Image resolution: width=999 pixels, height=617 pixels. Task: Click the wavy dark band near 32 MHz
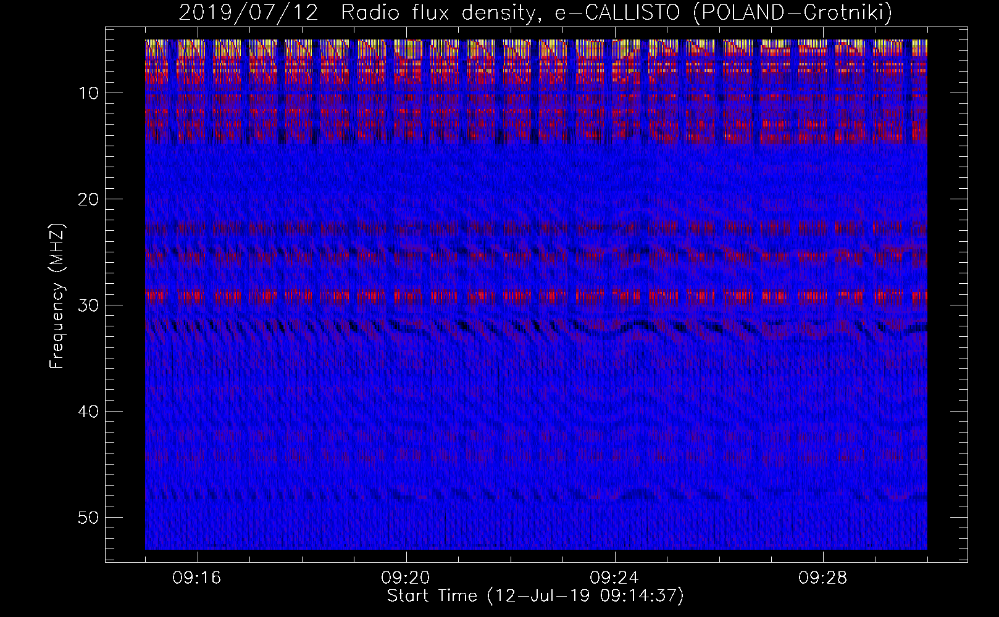pyautogui.click(x=536, y=327)
